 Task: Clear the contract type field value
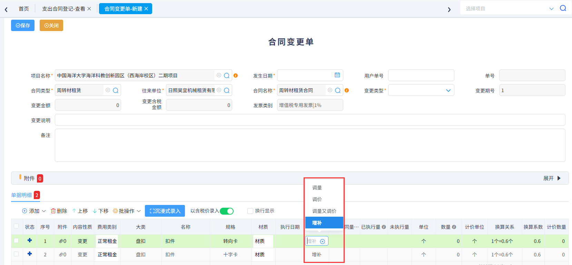click(x=108, y=90)
